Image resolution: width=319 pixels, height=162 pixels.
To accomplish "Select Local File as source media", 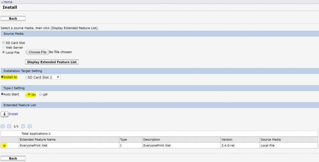I will coord(4,52).
